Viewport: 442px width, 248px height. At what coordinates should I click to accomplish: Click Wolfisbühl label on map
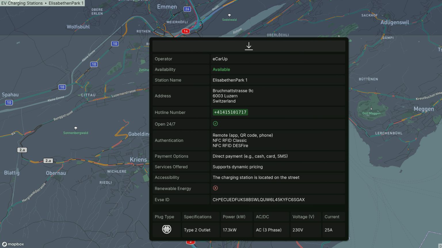point(78,27)
